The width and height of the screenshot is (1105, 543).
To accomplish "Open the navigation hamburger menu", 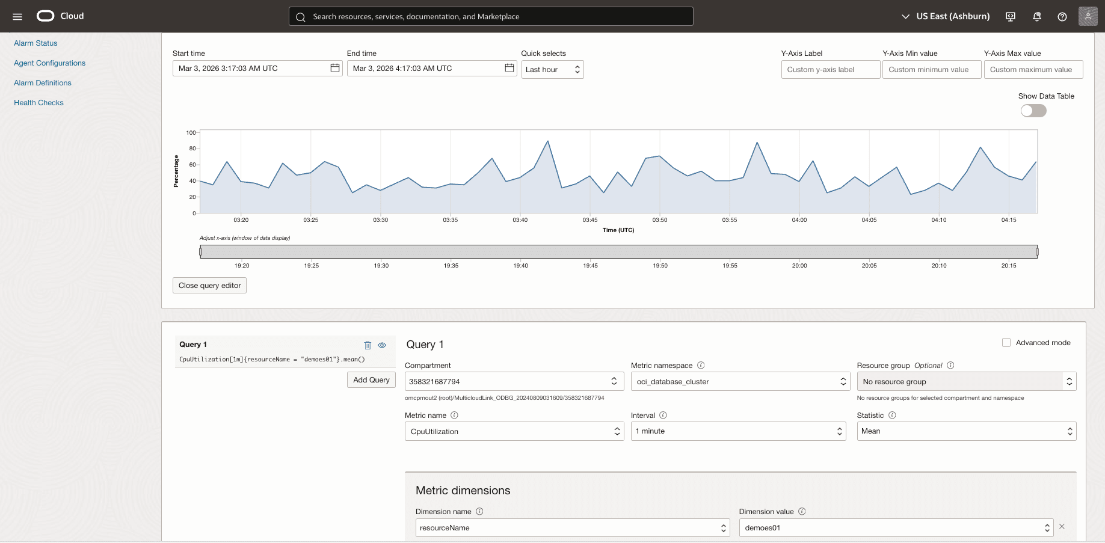I will (17, 16).
